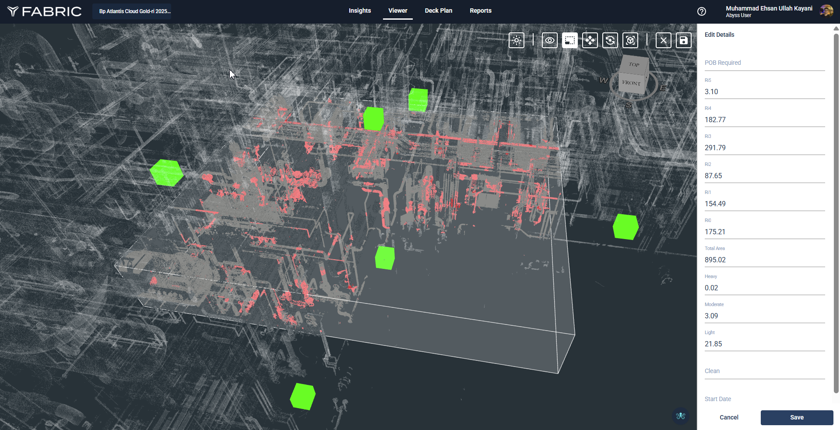This screenshot has width=840, height=430.
Task: Open the Deck Plan tab
Action: point(438,11)
